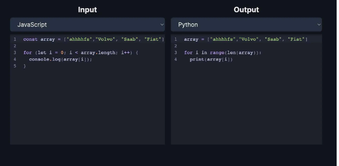Click the output array assignment line
Screen dimensions: 339x166
pos(245,39)
